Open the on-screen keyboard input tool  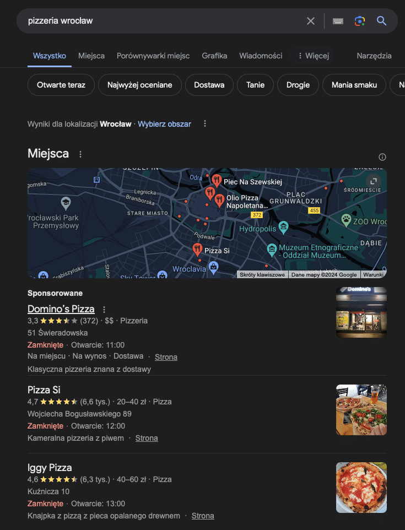(x=338, y=21)
